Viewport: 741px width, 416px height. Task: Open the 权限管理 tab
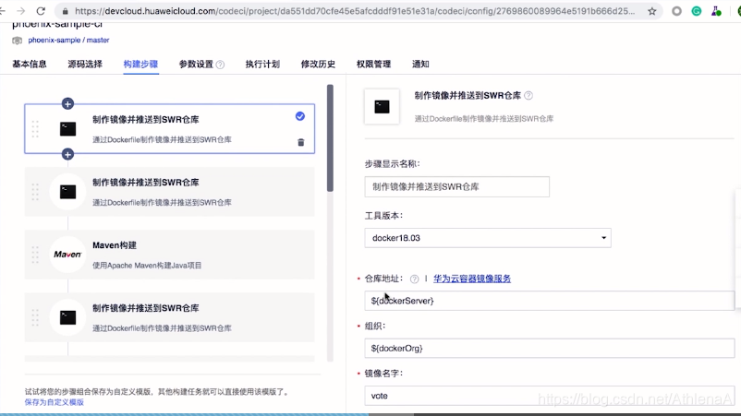point(374,65)
